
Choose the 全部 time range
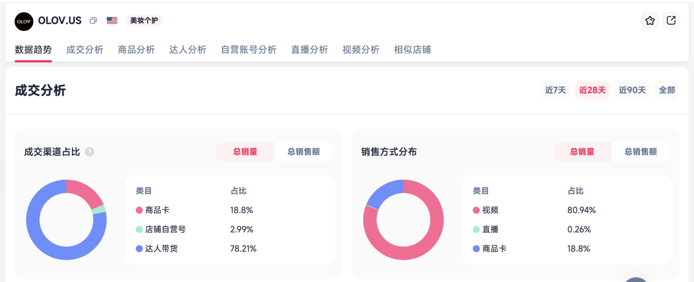[x=667, y=90]
